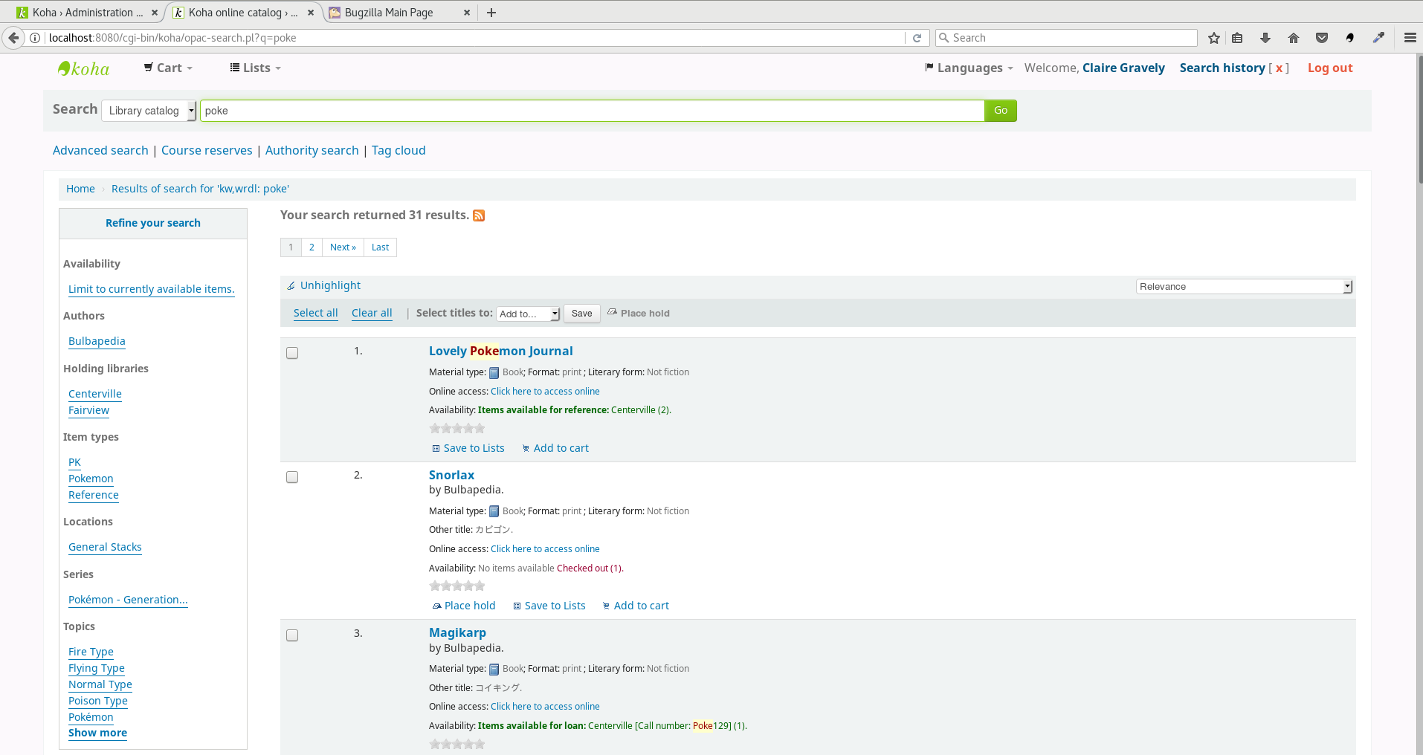Clear search history with the x icon

tap(1279, 68)
